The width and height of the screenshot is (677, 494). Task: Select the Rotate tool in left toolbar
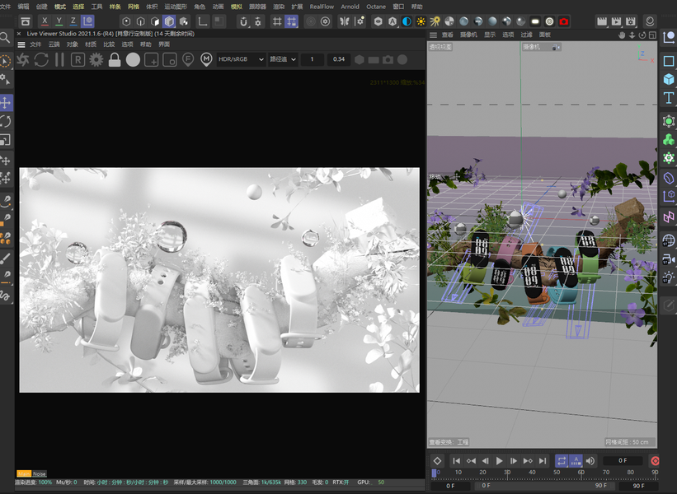pyautogui.click(x=6, y=122)
